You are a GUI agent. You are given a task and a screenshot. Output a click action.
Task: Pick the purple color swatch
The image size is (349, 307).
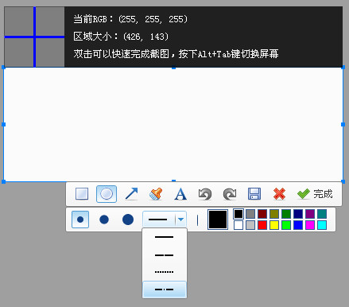[x=310, y=214]
